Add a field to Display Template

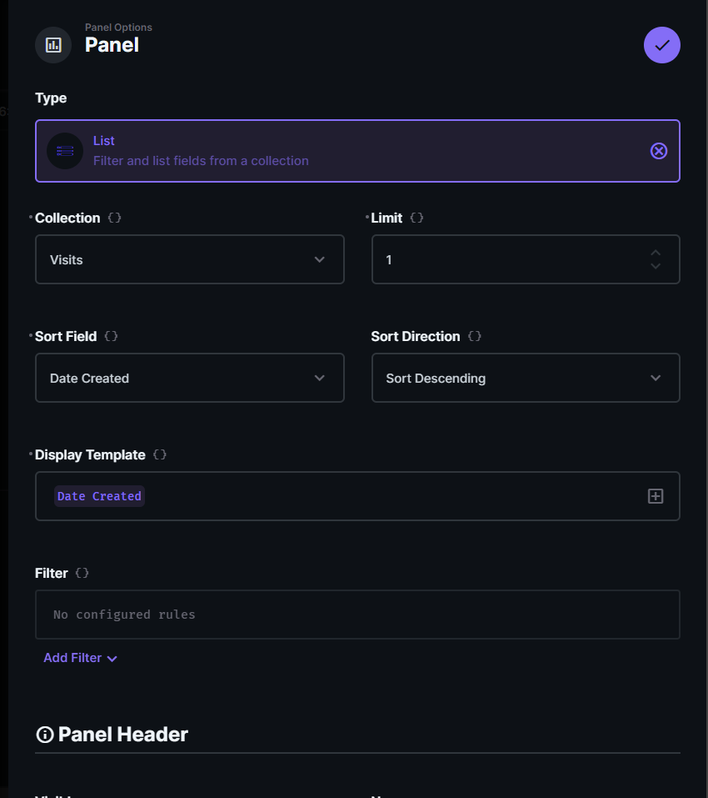coord(656,496)
